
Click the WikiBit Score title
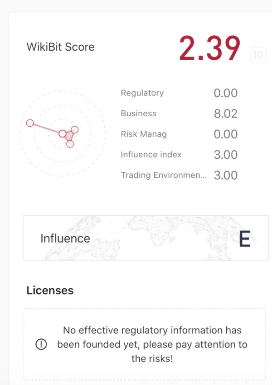(61, 47)
